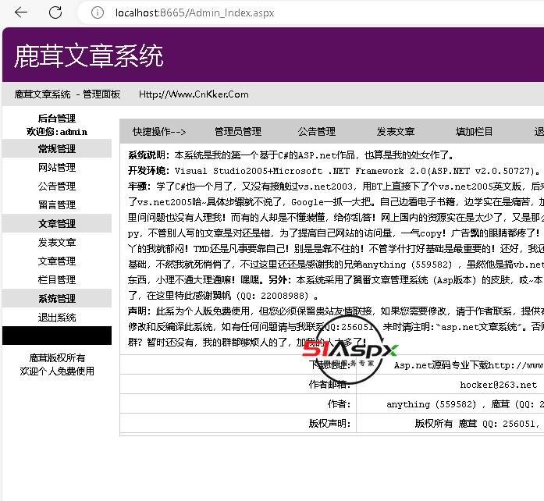
Task: Click the site information icon in address bar
Action: click(x=97, y=12)
